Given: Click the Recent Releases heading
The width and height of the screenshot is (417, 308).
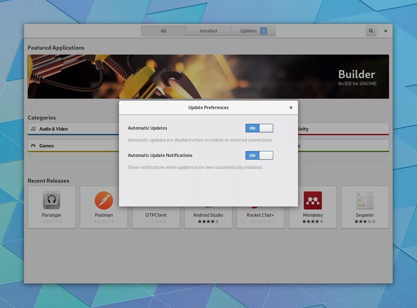Looking at the screenshot, I should [x=49, y=181].
